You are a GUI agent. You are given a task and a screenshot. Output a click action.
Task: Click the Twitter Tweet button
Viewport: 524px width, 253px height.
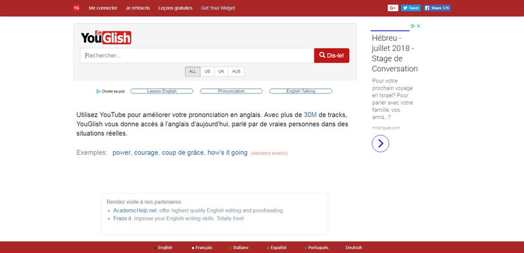pos(411,8)
